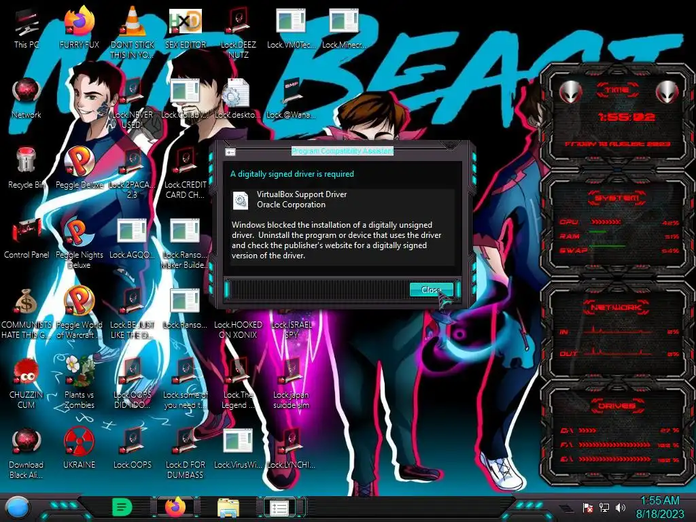696x522 pixels.
Task: Click the C:\ drive usage bar
Action: coord(587,430)
